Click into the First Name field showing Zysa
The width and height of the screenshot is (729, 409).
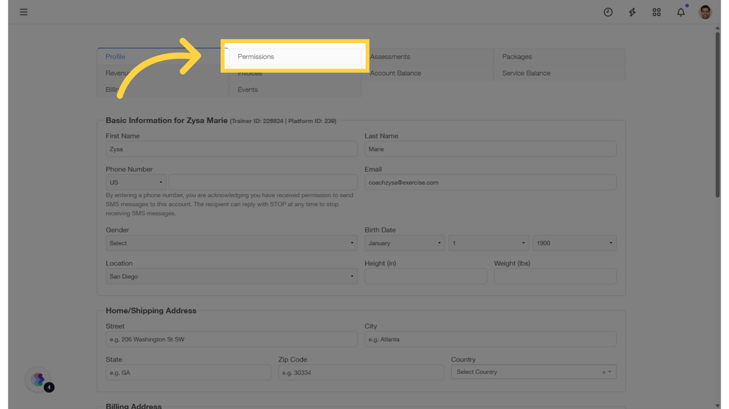(x=232, y=149)
